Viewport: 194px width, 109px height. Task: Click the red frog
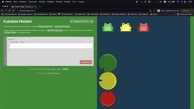(x=144, y=27)
